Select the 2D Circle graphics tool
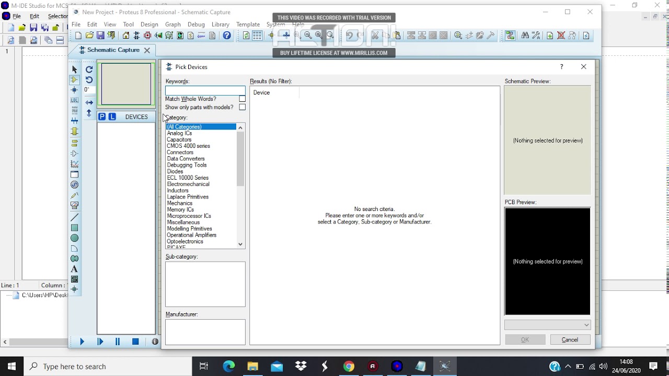669x376 pixels. [x=74, y=238]
